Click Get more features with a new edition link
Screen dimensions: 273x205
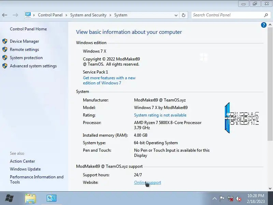pyautogui.click(x=109, y=80)
